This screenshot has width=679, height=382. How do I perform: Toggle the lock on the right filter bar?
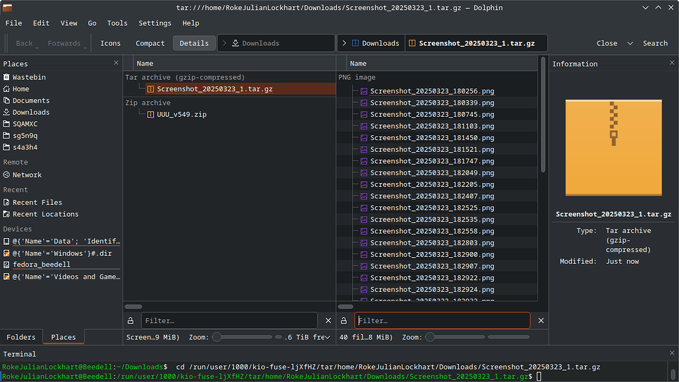343,320
